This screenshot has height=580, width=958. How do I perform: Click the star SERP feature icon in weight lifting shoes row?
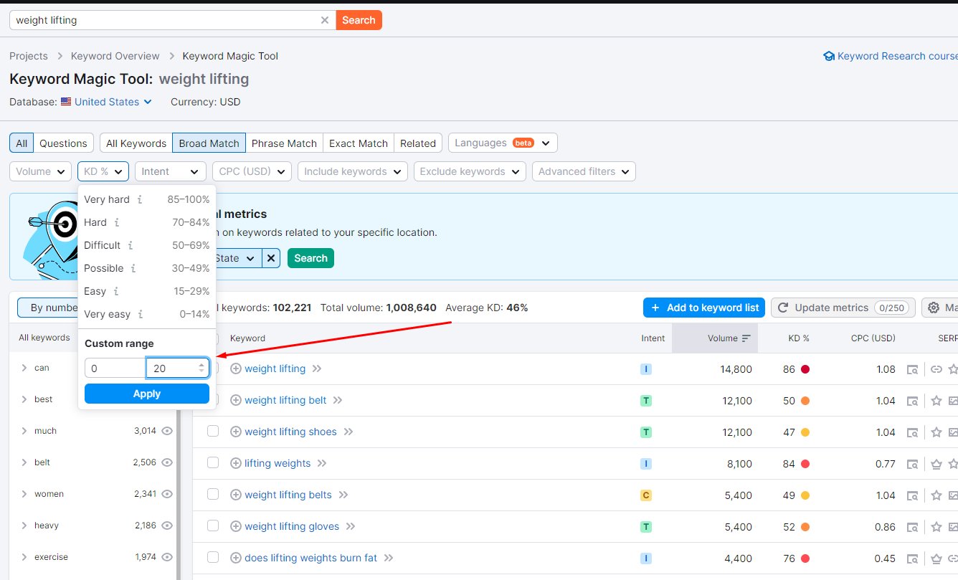[x=936, y=432]
